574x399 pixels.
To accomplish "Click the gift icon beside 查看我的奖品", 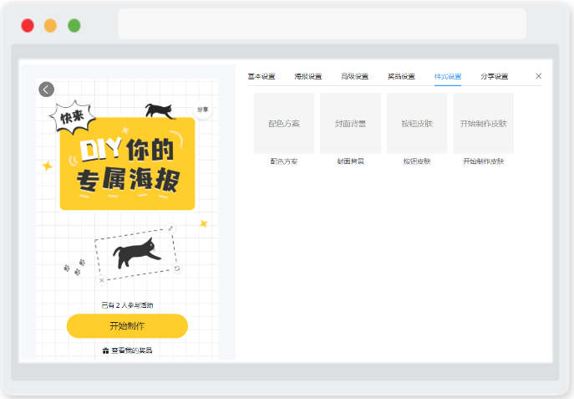I will pos(105,350).
